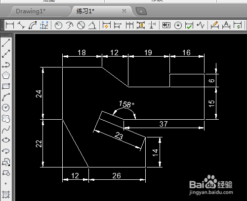Select the Jogged Linear dimension tool

[201, 25]
